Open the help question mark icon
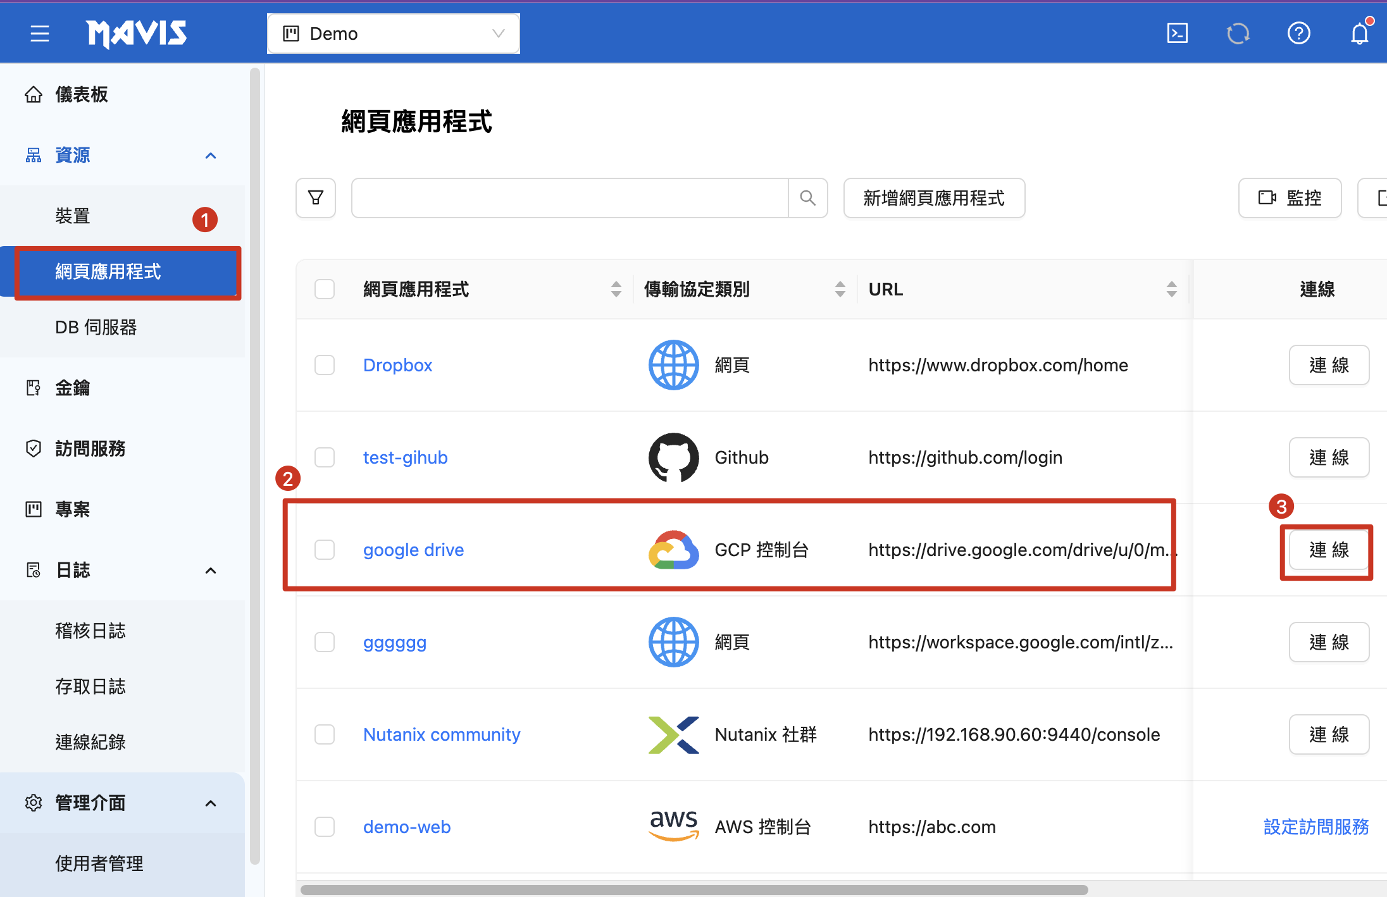This screenshot has height=897, width=1387. 1298,34
